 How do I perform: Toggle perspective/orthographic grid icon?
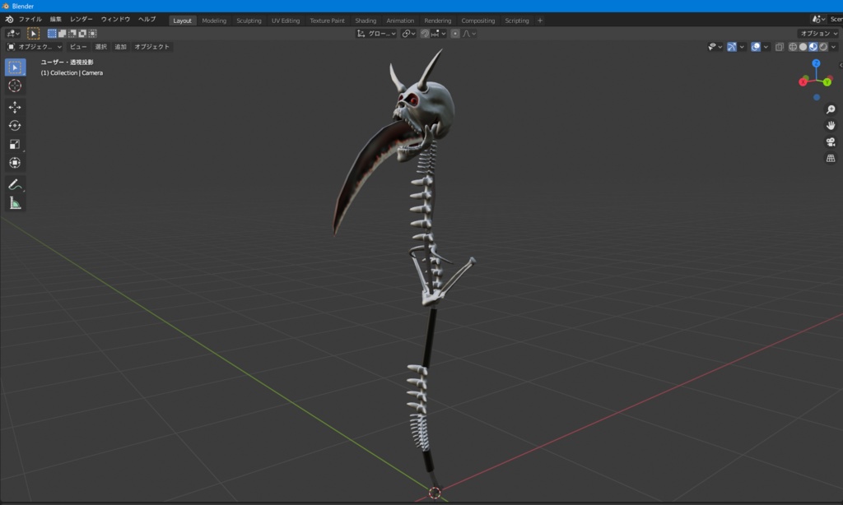coord(831,158)
